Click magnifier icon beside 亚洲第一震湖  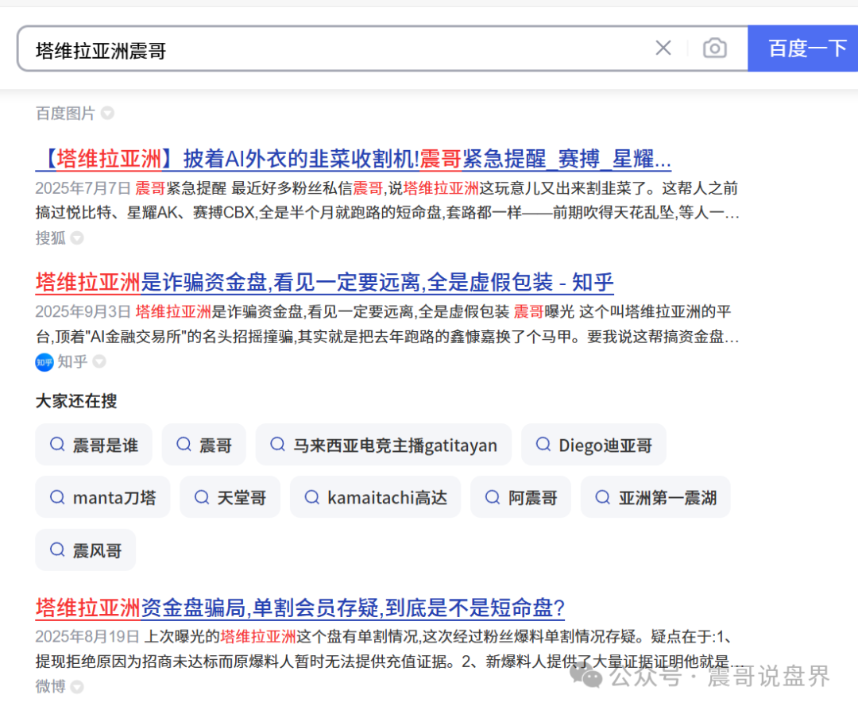603,497
